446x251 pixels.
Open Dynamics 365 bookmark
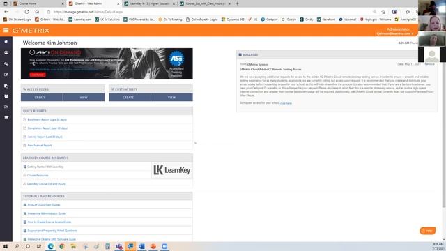[233, 20]
